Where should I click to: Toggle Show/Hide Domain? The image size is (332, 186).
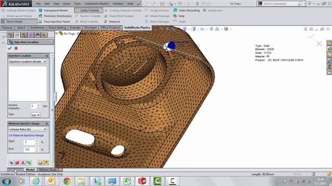coord(119,16)
